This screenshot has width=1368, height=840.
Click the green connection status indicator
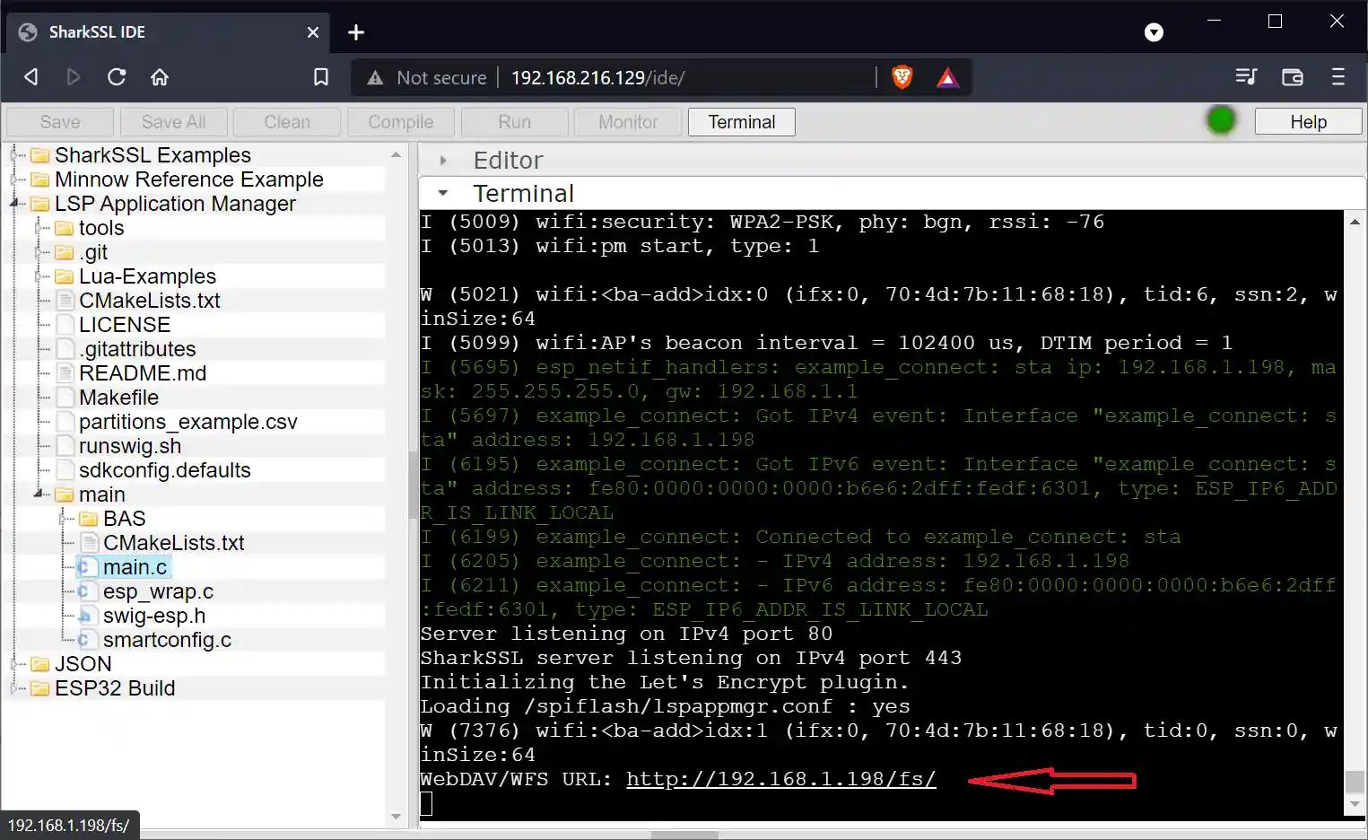[x=1221, y=118]
